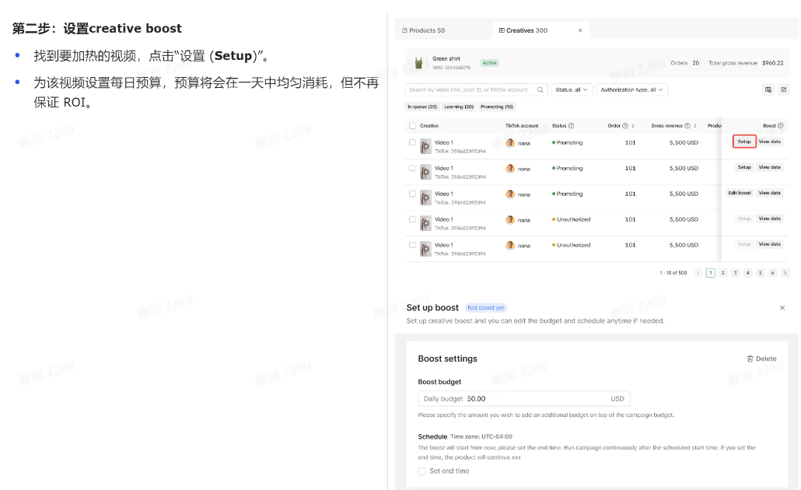Open the Authorization type: all dropdown
Image resolution: width=801 pixels, height=490 pixels.
tap(631, 90)
